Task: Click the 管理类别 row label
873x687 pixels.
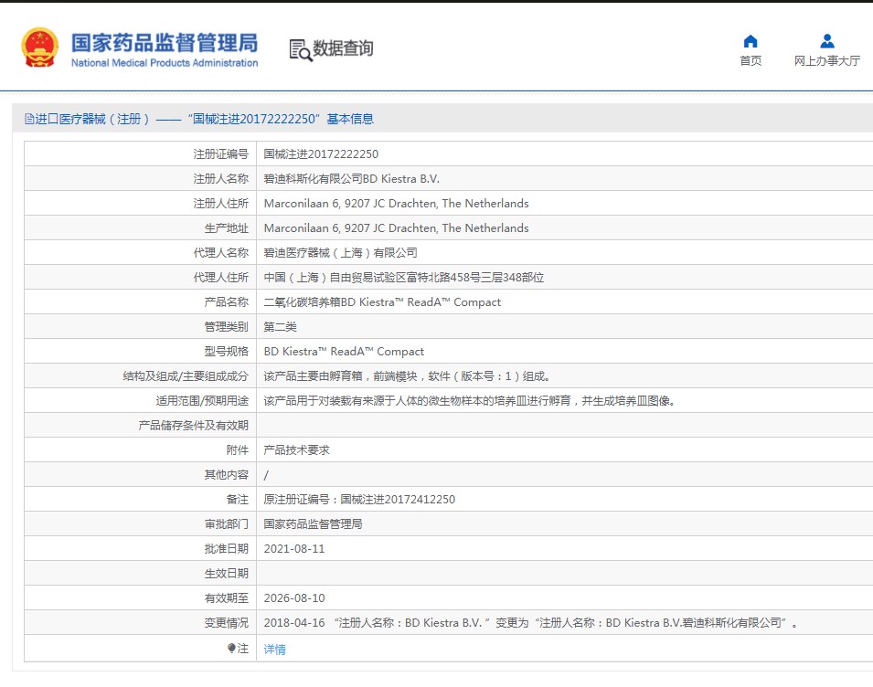Action: (x=226, y=326)
